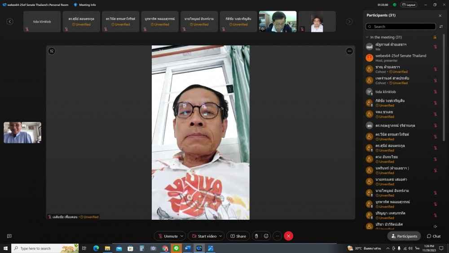449x253 pixels.
Task: Open the emoji reactions icon
Action: click(x=266, y=236)
